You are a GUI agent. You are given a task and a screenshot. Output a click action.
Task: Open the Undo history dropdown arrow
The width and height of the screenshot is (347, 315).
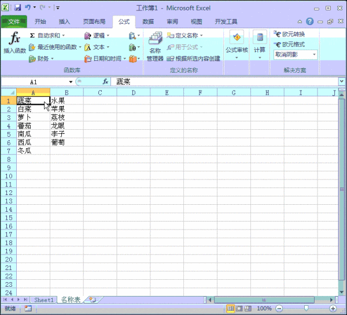[35, 7]
